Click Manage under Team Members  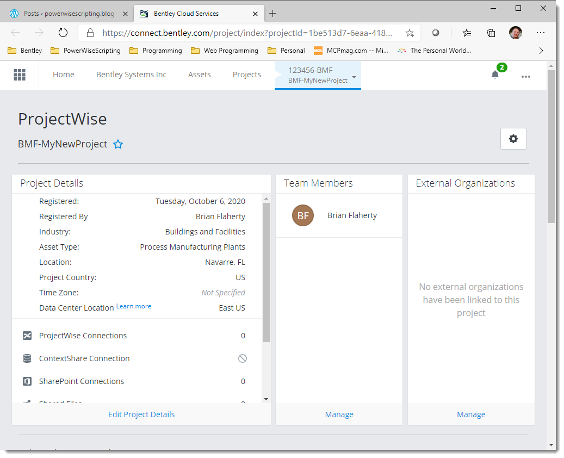point(339,414)
